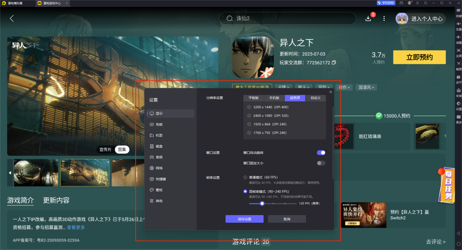Select the fisheye lens thumbnail
Screen dimensions: 462x250
click(x=36, y=173)
